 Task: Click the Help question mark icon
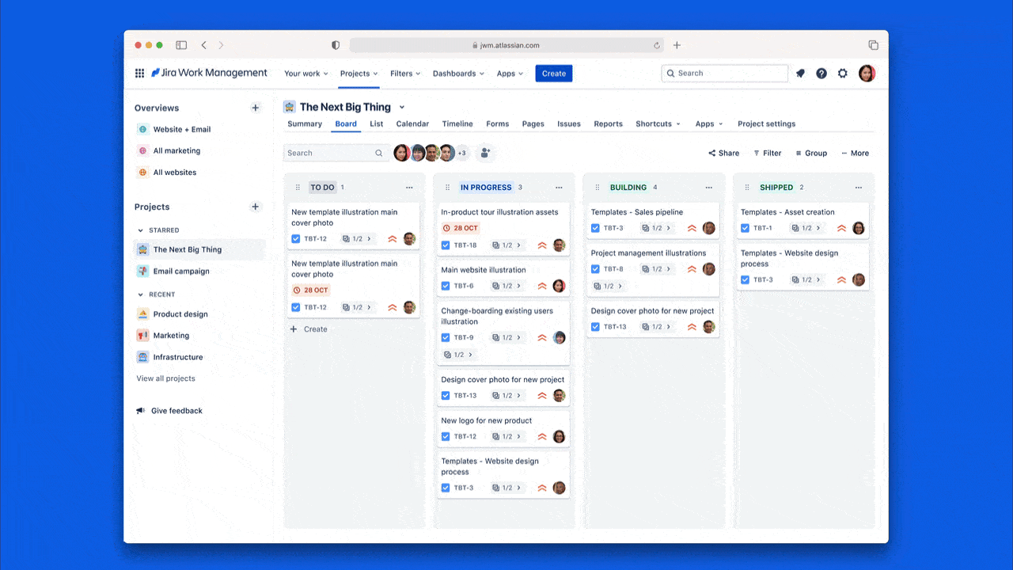coord(821,73)
